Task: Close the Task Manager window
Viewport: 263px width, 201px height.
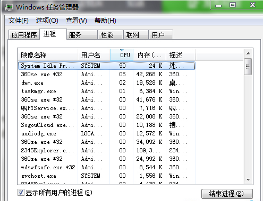Action: 252,5
